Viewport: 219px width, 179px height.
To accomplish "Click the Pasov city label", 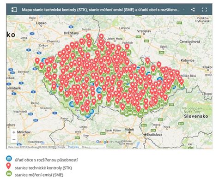I will coord(64,119).
